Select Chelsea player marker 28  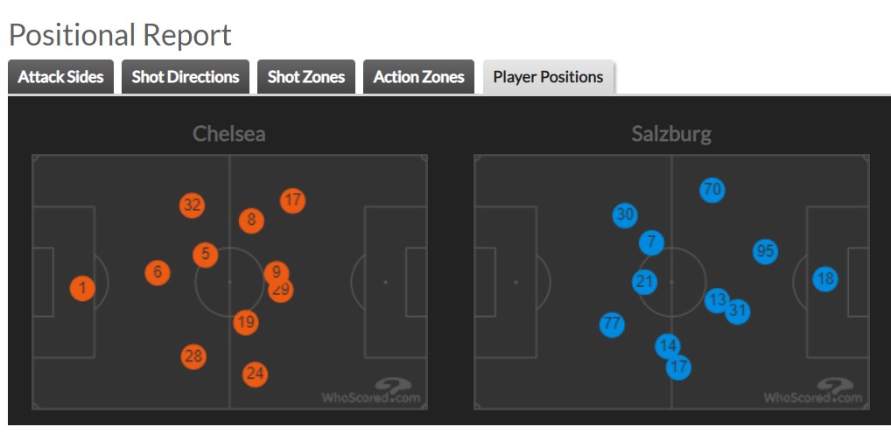click(193, 356)
